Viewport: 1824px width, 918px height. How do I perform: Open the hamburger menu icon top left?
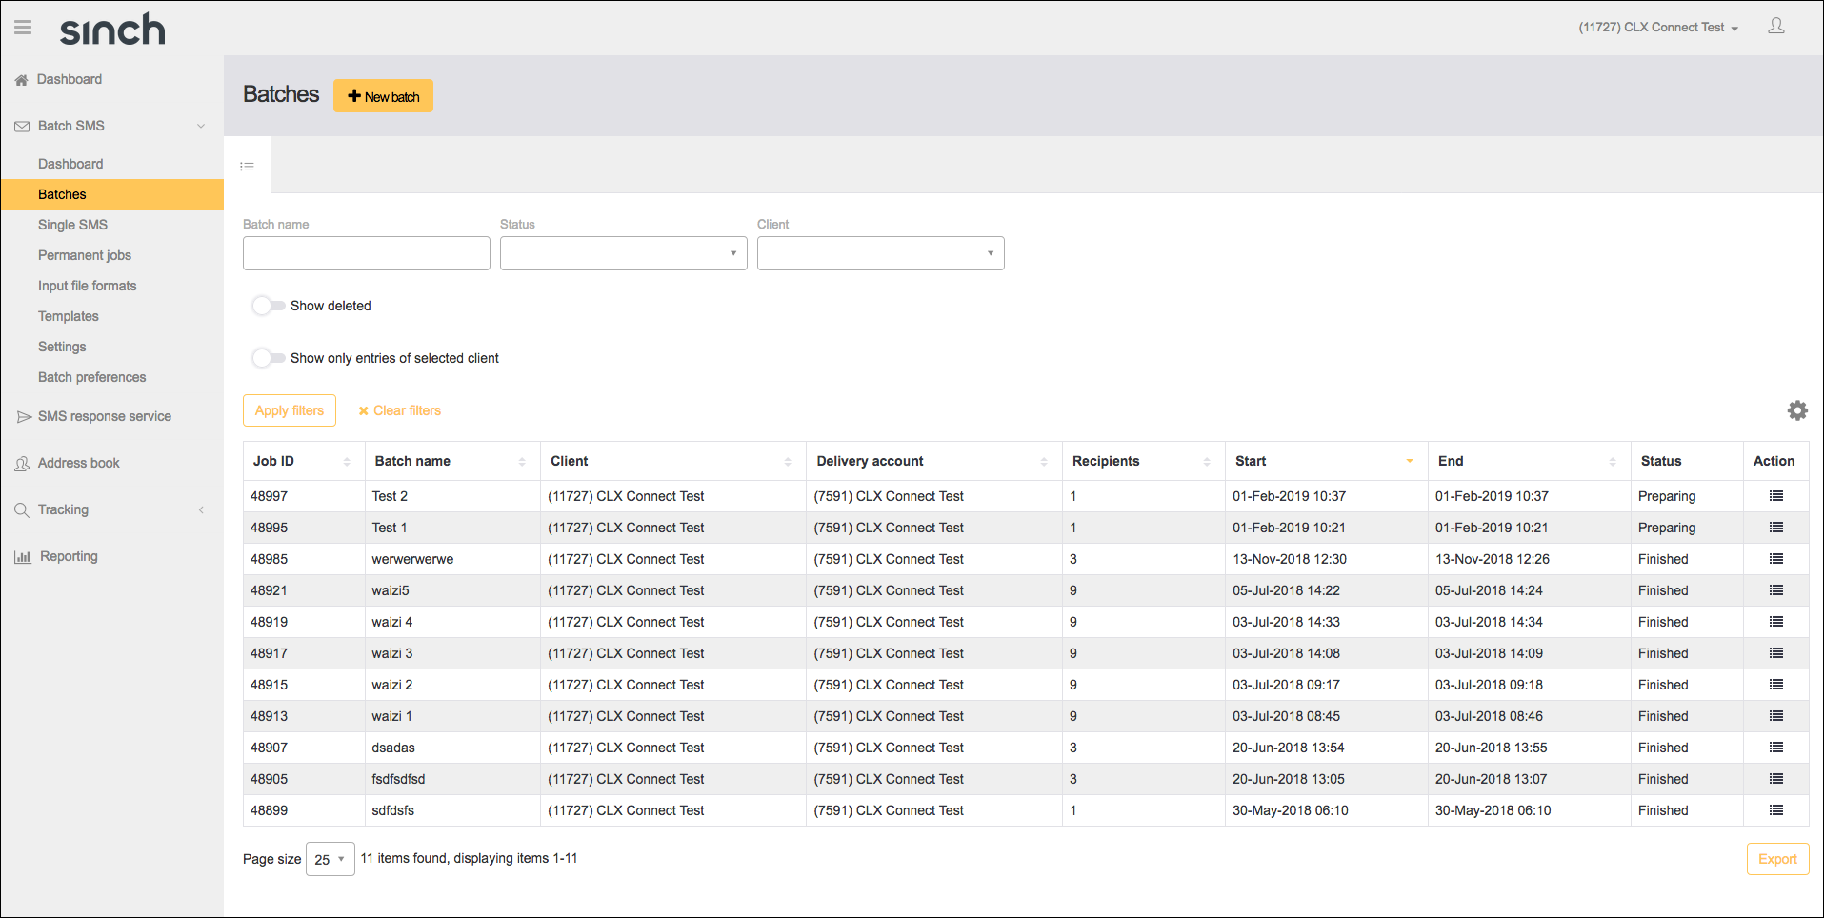[x=22, y=27]
